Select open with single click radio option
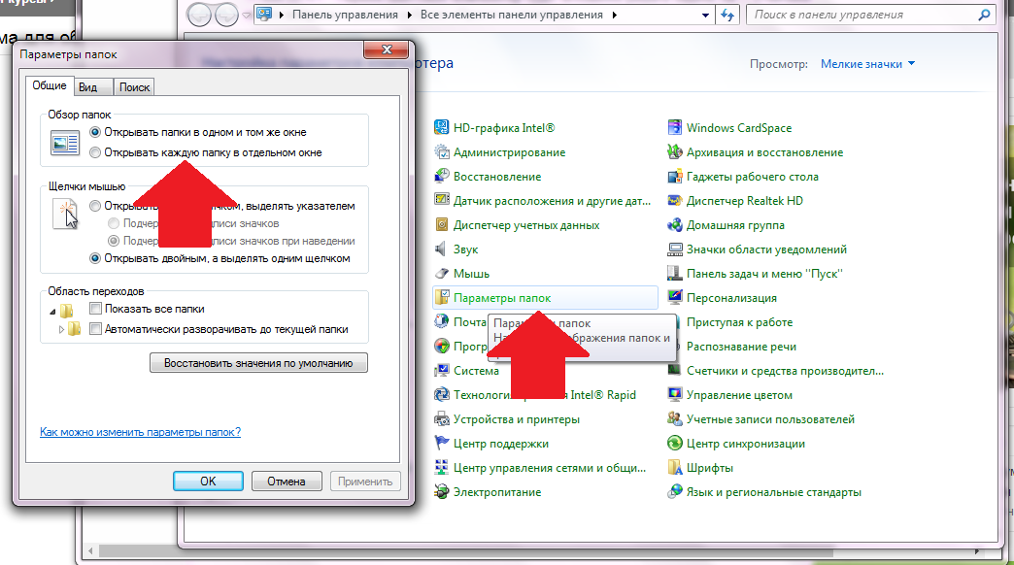 pos(95,206)
